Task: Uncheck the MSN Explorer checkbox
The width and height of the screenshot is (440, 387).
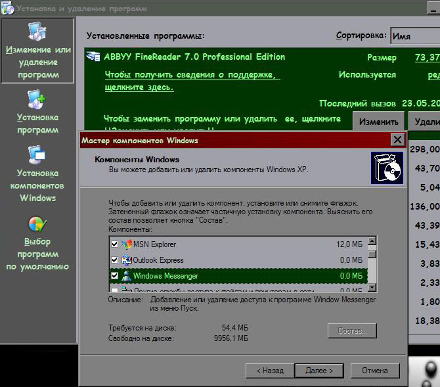Action: pyautogui.click(x=114, y=244)
